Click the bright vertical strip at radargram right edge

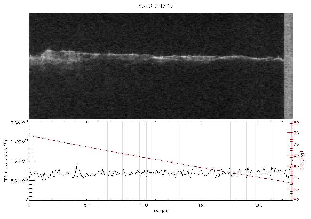pyautogui.click(x=288, y=66)
